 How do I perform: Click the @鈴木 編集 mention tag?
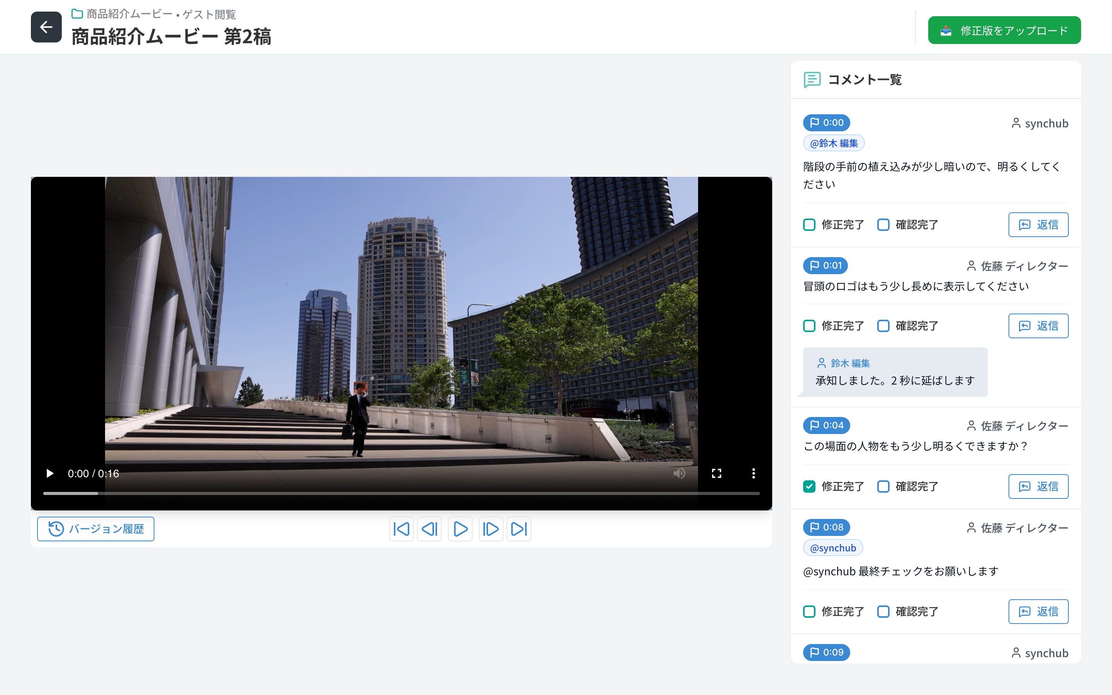(x=834, y=143)
